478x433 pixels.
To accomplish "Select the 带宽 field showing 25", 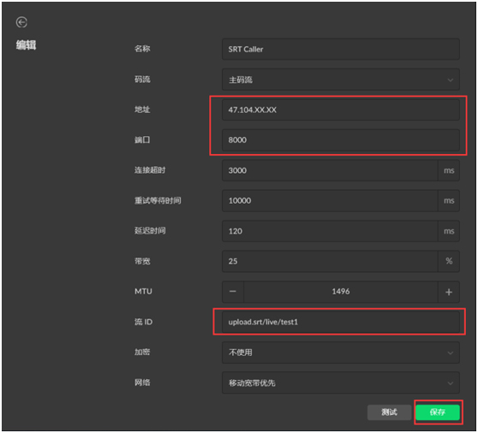I will point(330,261).
